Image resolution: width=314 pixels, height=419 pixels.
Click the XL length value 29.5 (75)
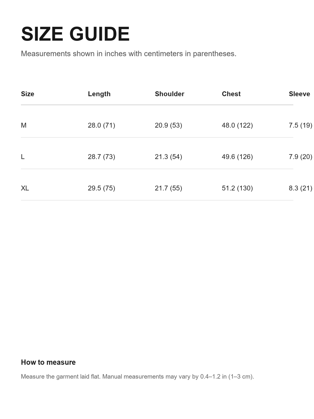(102, 188)
